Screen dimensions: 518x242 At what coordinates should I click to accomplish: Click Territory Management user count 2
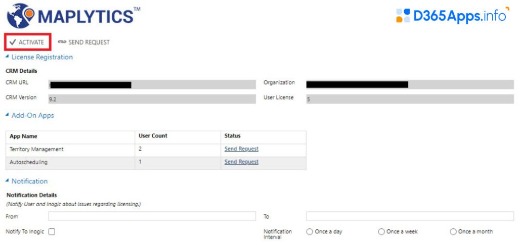pyautogui.click(x=140, y=149)
